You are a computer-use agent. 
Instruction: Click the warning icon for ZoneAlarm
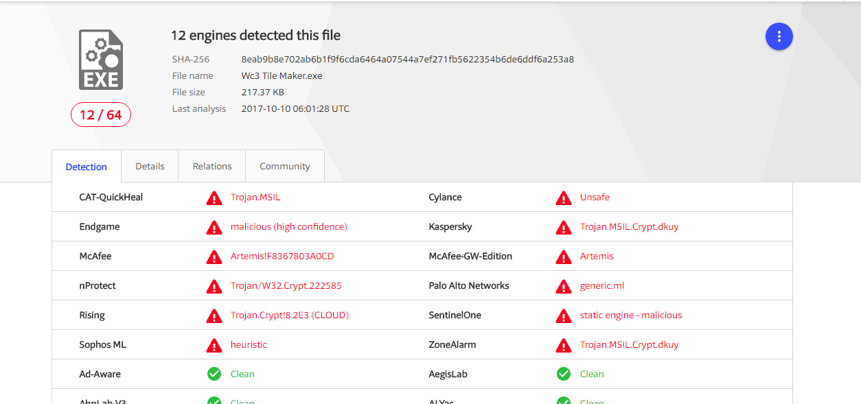(x=564, y=345)
